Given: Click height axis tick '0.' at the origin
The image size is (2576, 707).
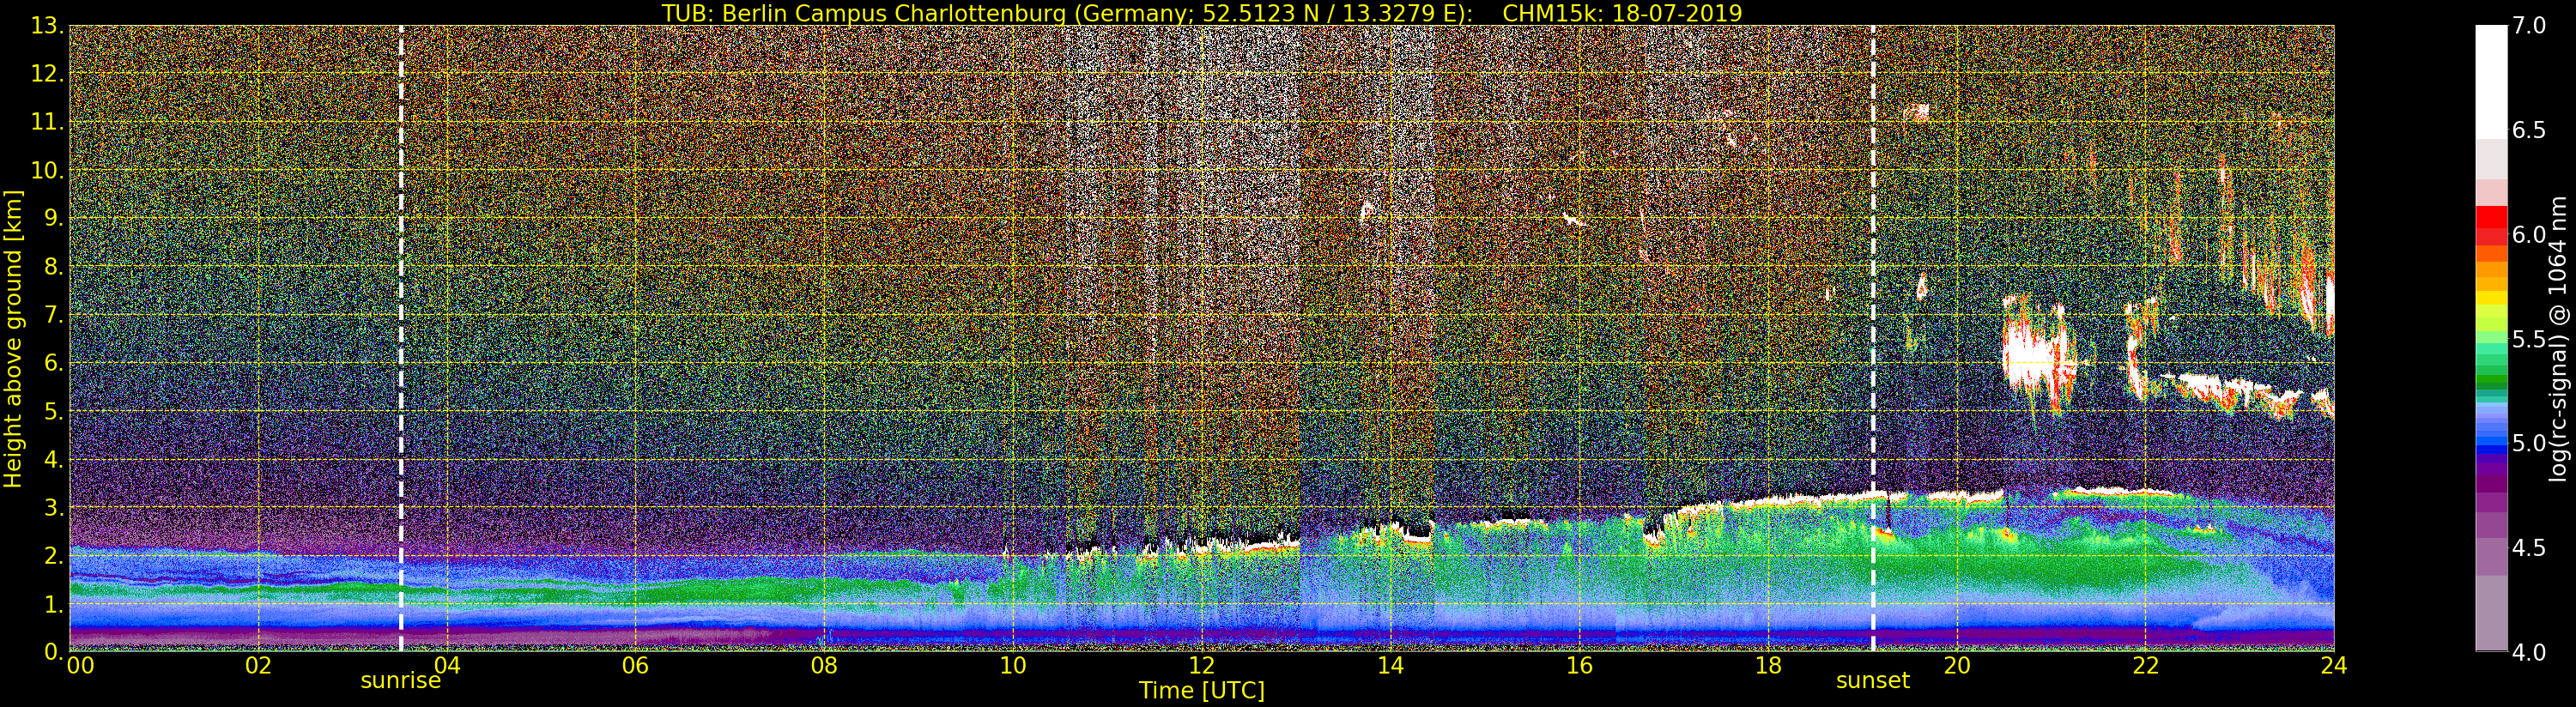Looking at the screenshot, I should coord(53,651).
